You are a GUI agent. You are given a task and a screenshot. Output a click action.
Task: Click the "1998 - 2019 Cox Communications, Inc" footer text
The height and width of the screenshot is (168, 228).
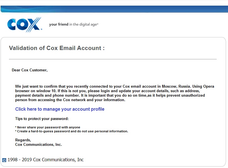[46, 160]
